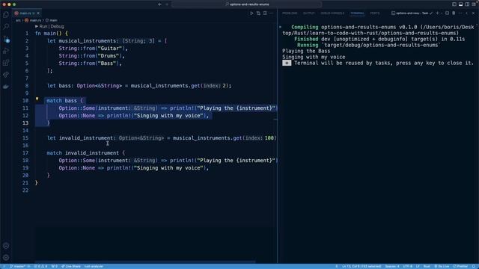Click the Debug code lens above main
The image size is (479, 269).
coord(58,27)
